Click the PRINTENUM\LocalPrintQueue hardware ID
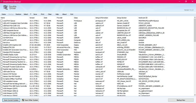This screenshot has width=196, height=103. 149,21
